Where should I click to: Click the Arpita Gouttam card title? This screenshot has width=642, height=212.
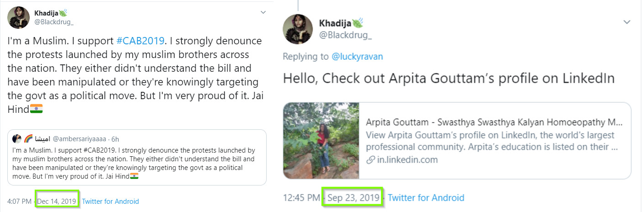(x=494, y=123)
